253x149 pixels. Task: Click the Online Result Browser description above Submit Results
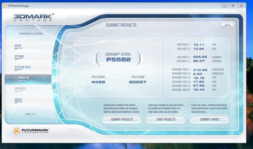pyautogui.click(x=121, y=108)
